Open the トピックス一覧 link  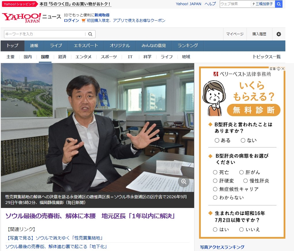click(267, 57)
